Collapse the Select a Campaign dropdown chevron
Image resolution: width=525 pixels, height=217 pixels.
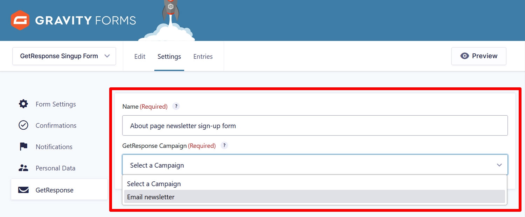coord(499,165)
